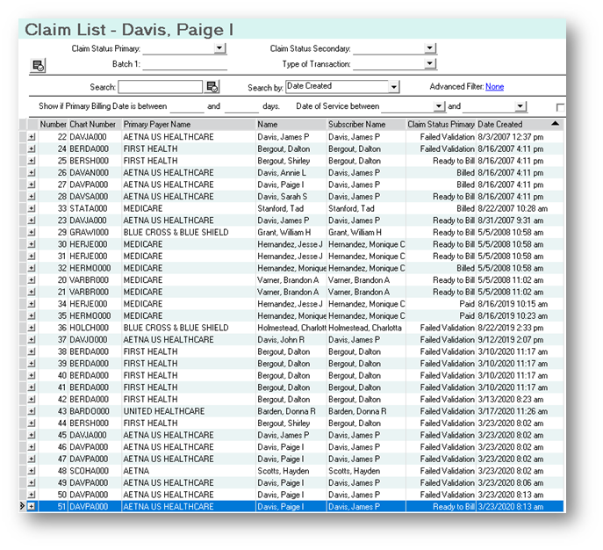Click plus icon on claim 43 BARDO000

point(32,411)
